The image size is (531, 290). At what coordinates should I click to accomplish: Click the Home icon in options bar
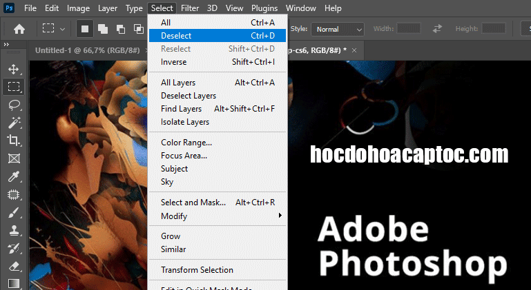[x=19, y=29]
